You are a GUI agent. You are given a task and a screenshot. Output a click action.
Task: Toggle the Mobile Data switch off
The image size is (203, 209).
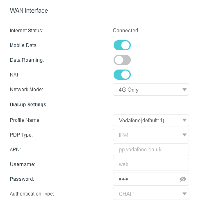(122, 45)
